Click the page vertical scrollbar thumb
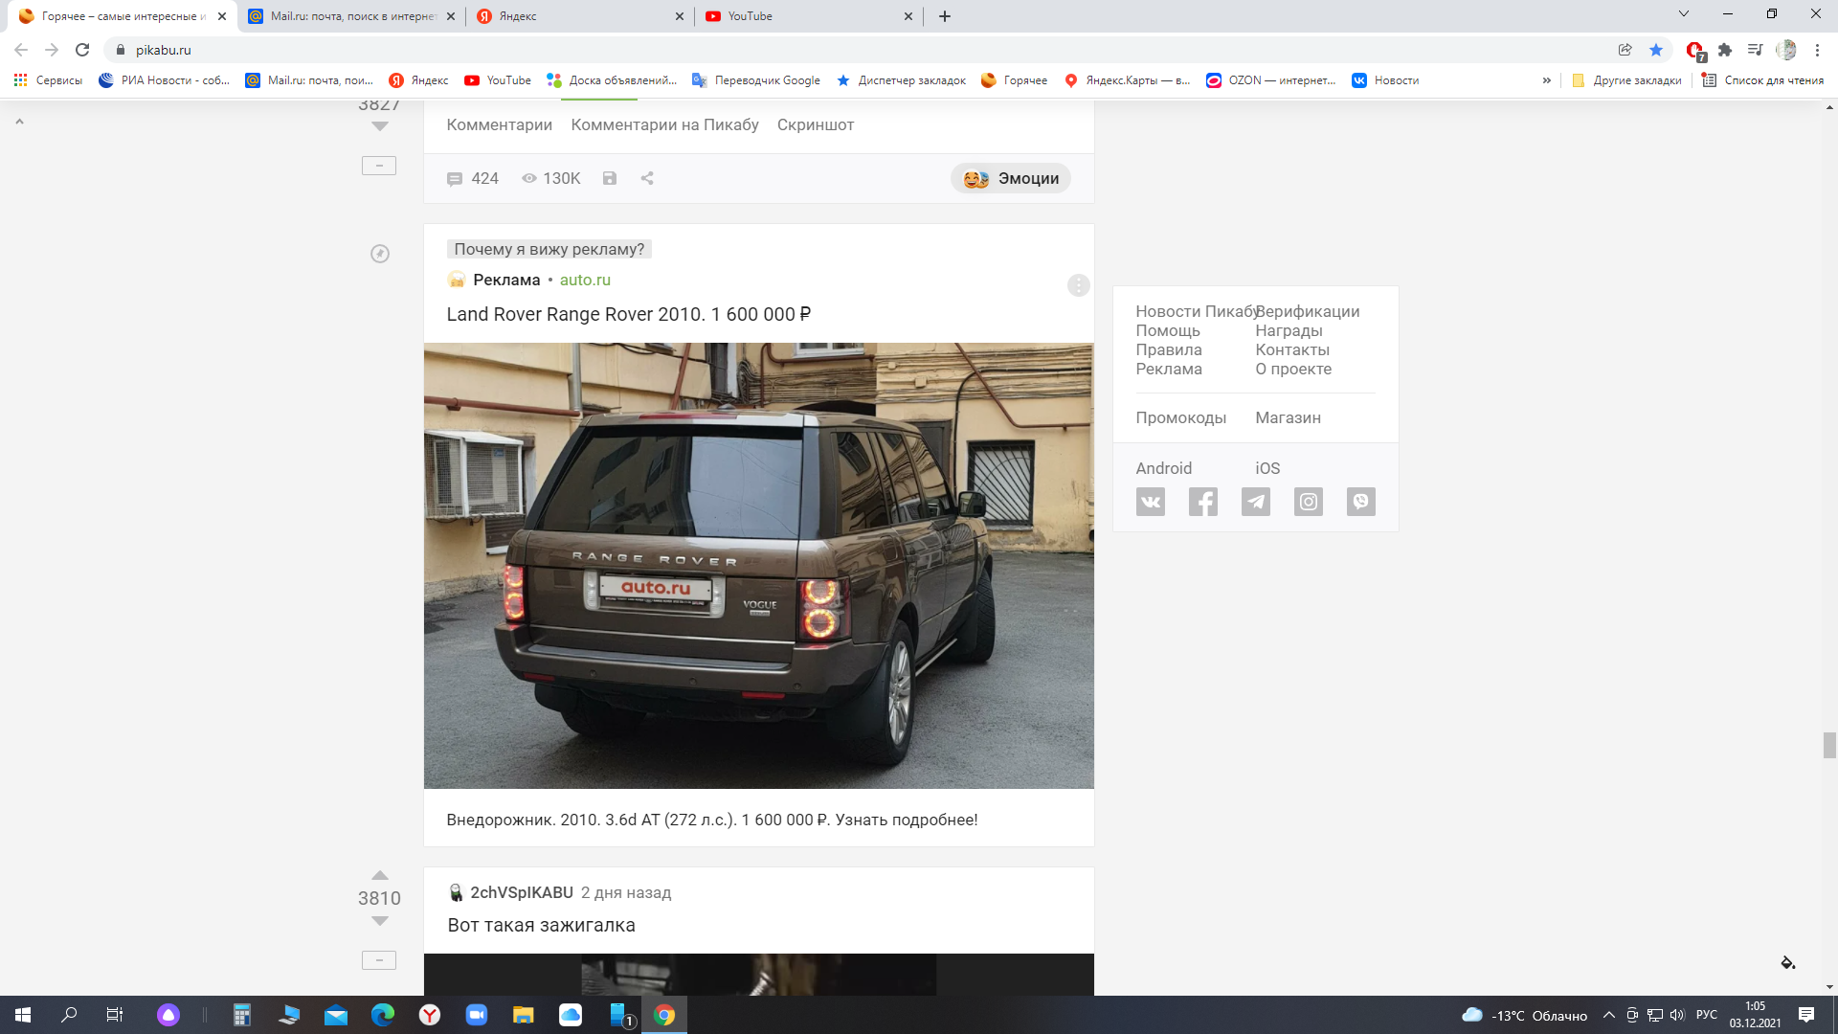1838x1034 pixels. tap(1829, 745)
